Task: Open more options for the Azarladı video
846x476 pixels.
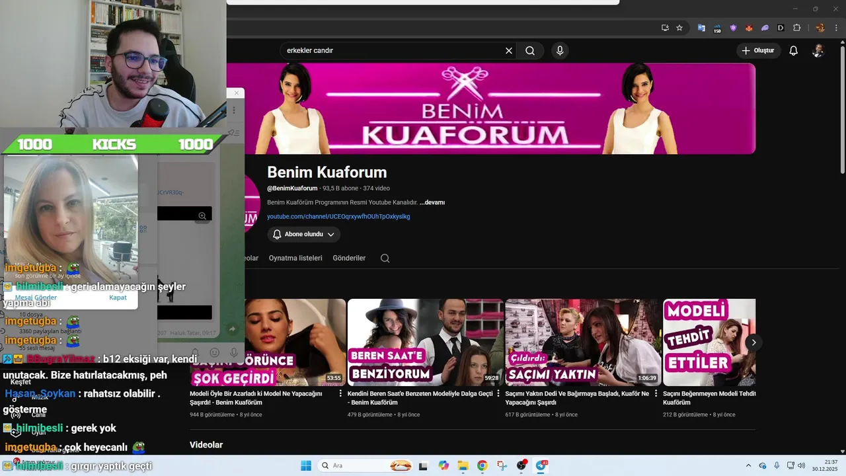Action: click(341, 394)
